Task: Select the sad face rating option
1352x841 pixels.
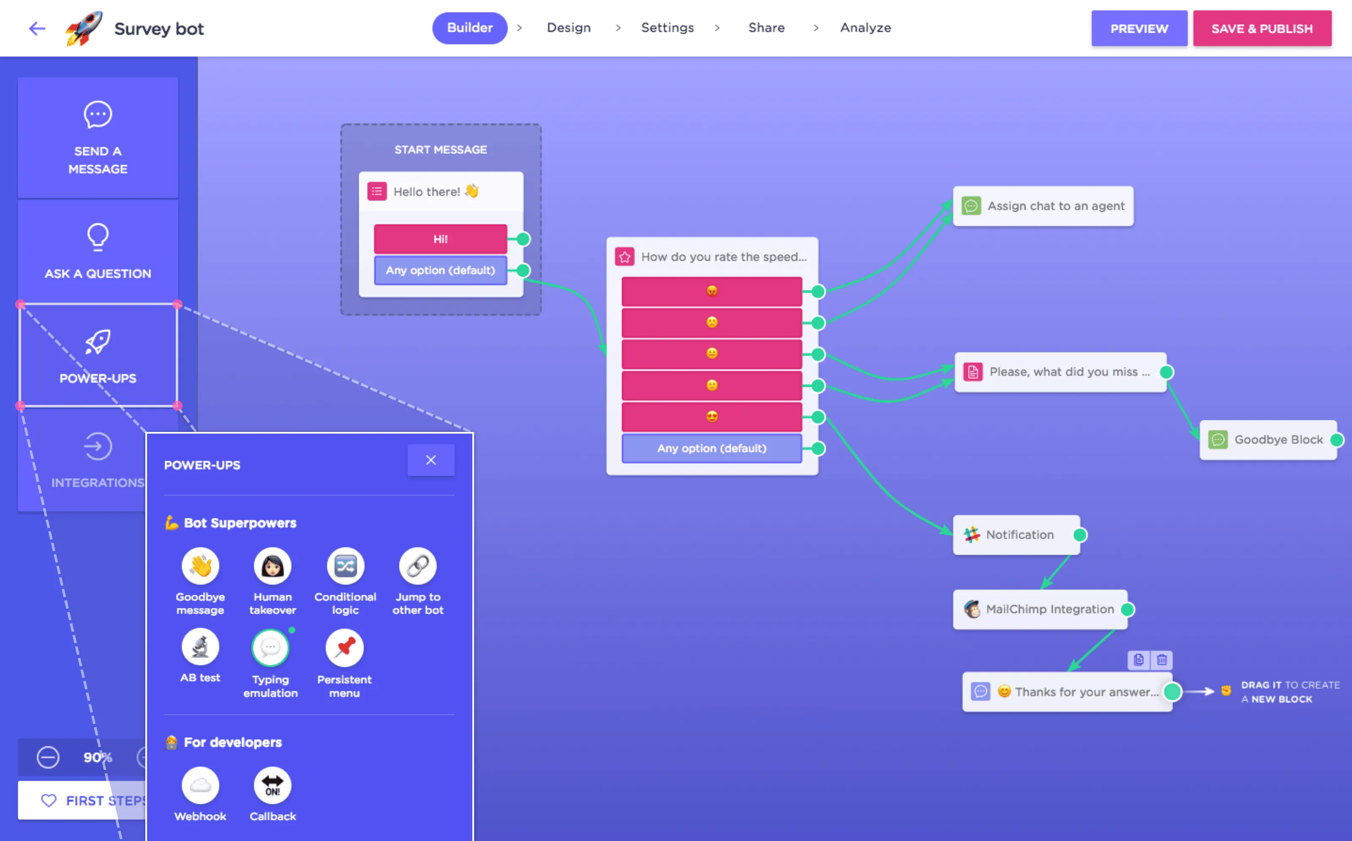Action: pos(711,322)
